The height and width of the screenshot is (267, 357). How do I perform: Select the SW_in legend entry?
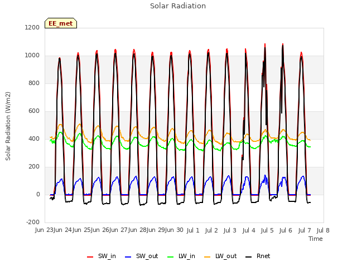pyautogui.click(x=102, y=256)
